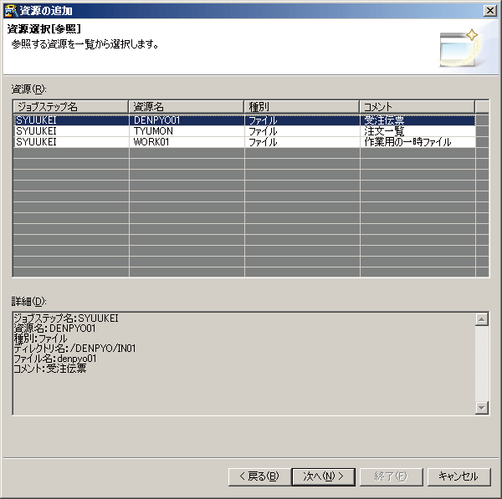Click the 次へ(N) next button

click(x=323, y=476)
